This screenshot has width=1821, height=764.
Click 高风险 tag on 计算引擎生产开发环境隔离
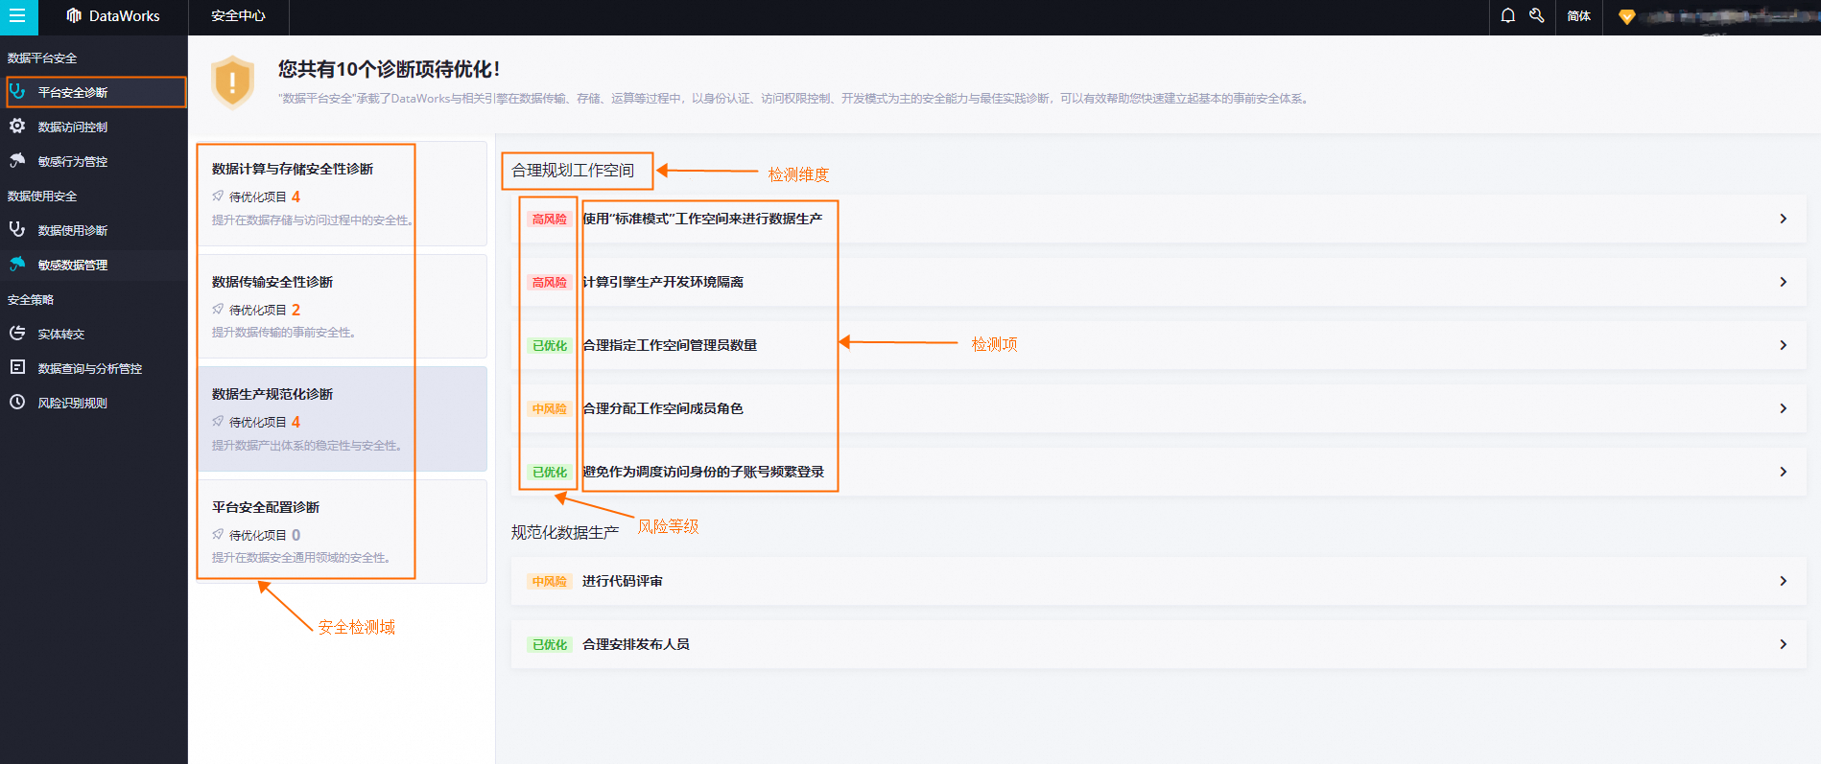pos(550,282)
